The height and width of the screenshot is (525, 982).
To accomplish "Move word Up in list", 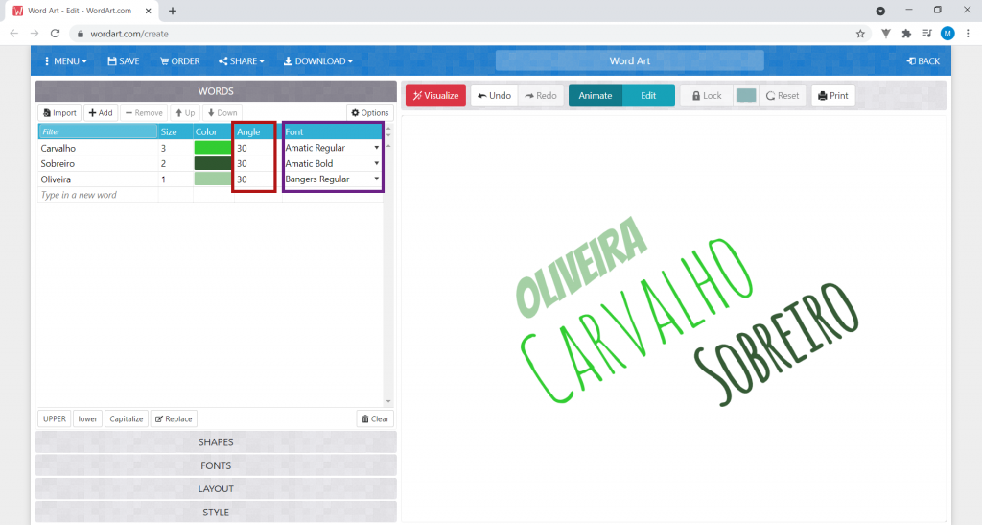I will (x=185, y=112).
